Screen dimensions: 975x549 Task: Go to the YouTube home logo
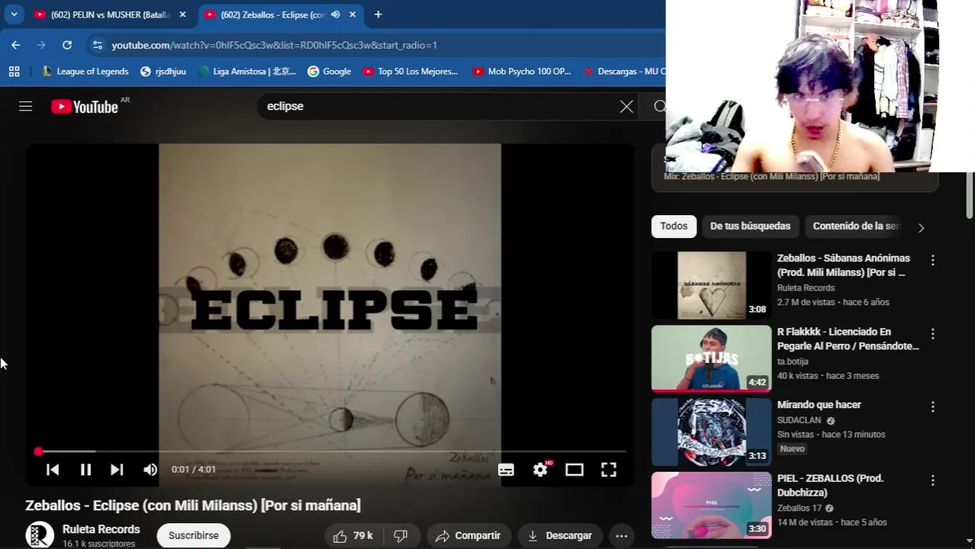[85, 107]
